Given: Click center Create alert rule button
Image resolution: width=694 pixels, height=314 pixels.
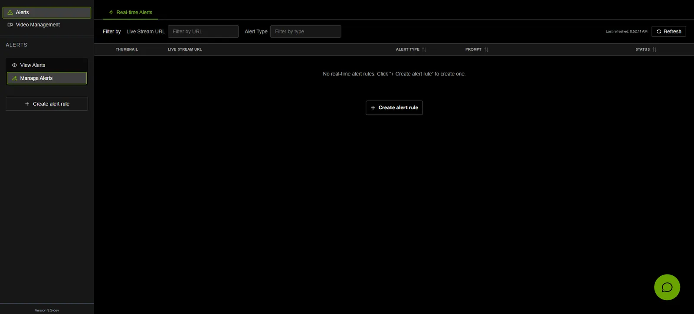Looking at the screenshot, I should (394, 108).
